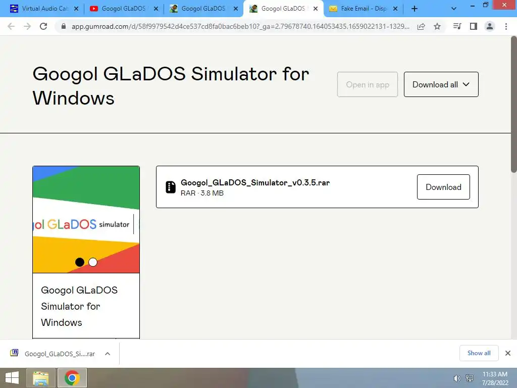Image resolution: width=517 pixels, height=388 pixels.
Task: Click the volume speaker tray icon
Action: pyautogui.click(x=456, y=378)
